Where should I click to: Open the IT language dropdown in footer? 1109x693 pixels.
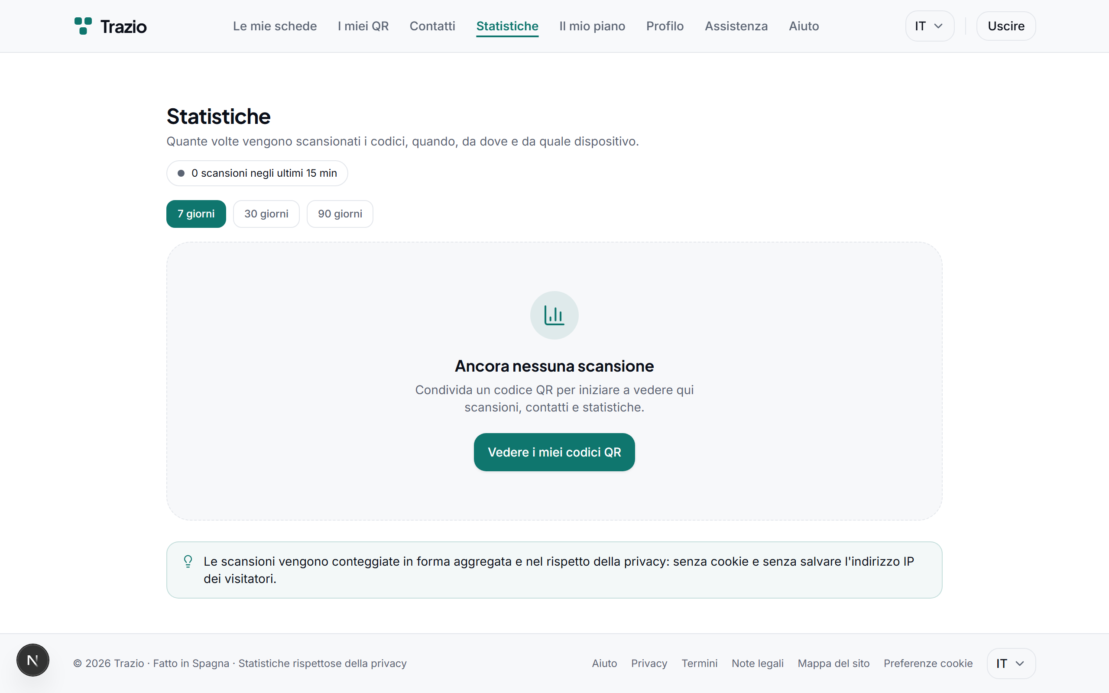click(1011, 663)
